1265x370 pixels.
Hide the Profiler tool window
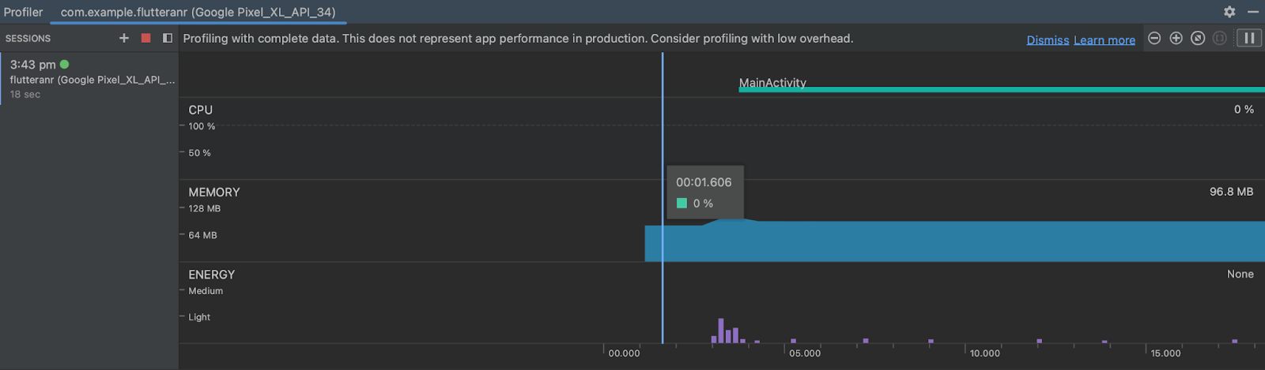(1253, 12)
